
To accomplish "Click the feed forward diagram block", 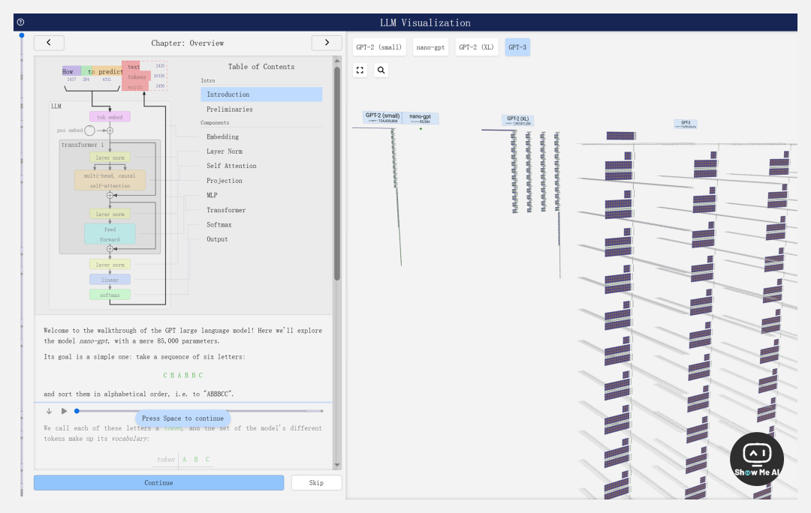I will (110, 234).
